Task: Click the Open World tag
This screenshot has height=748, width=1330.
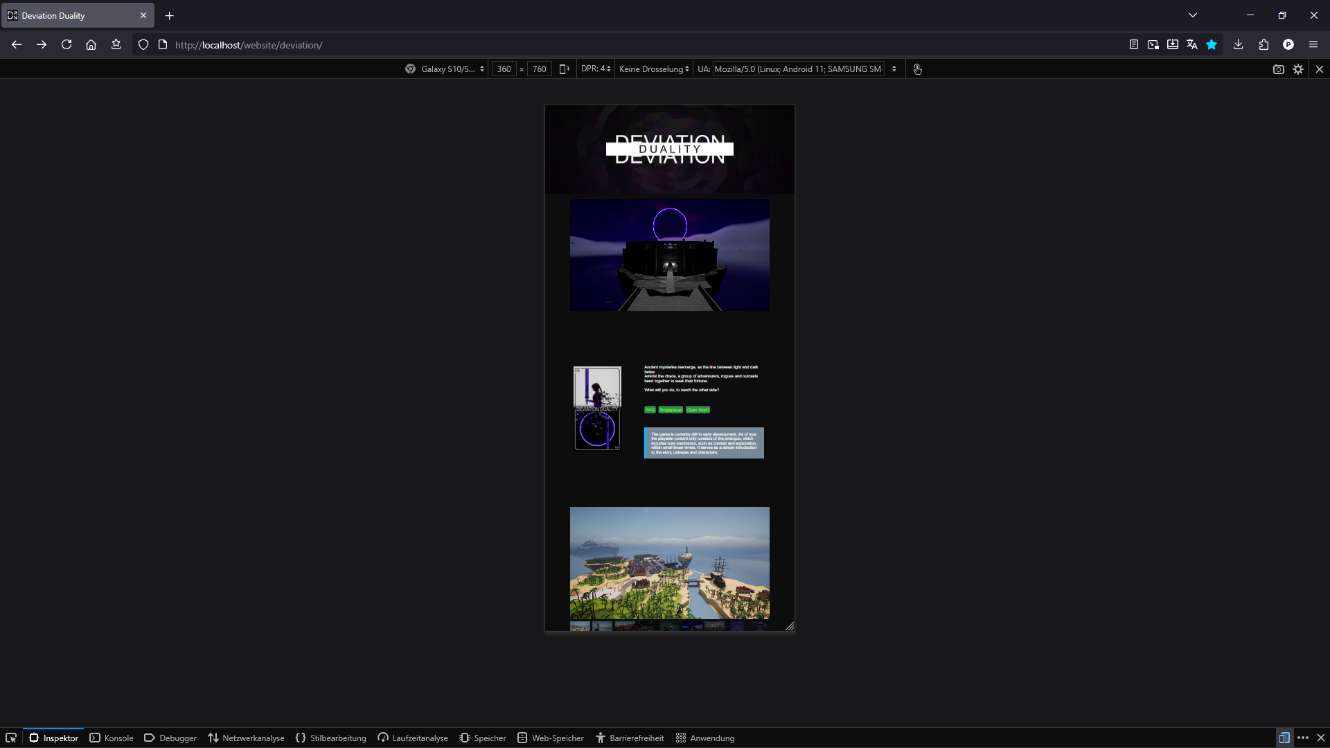Action: pos(698,410)
